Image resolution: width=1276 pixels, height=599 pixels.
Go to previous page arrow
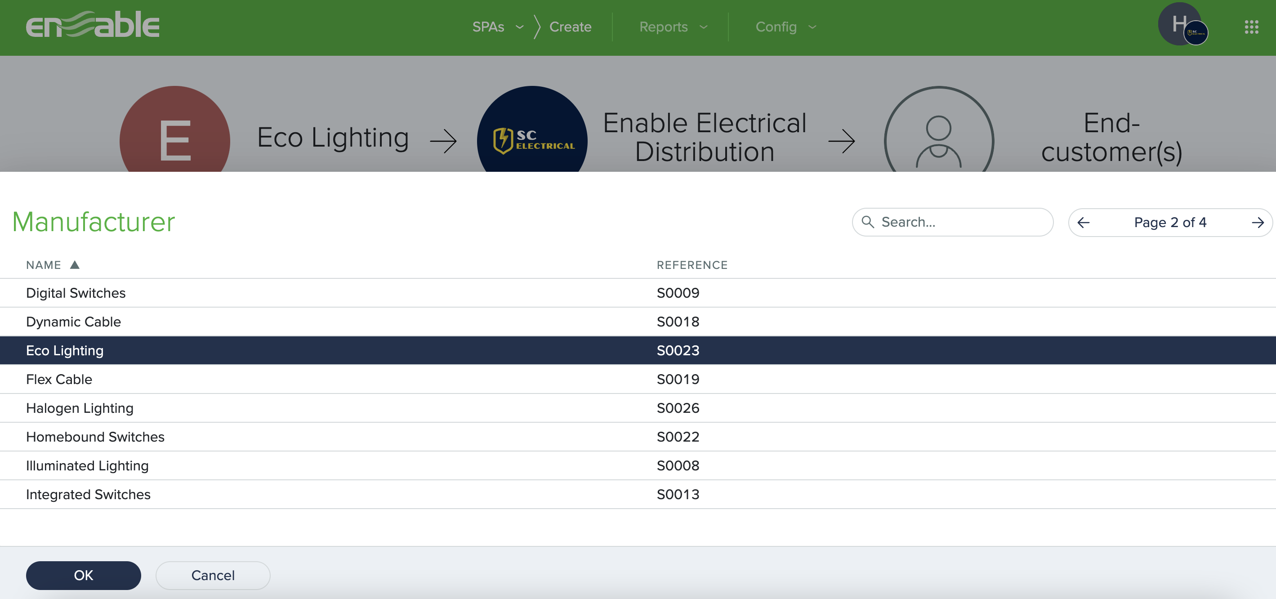click(1083, 223)
